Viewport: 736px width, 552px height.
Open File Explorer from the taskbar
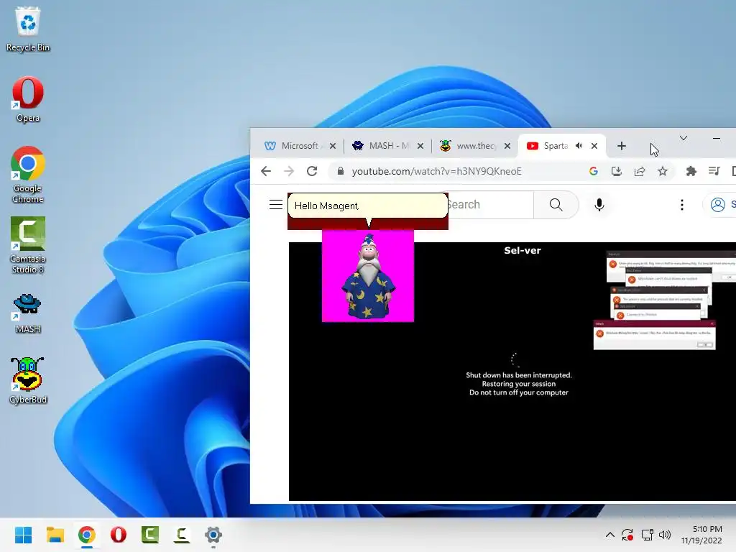point(55,535)
